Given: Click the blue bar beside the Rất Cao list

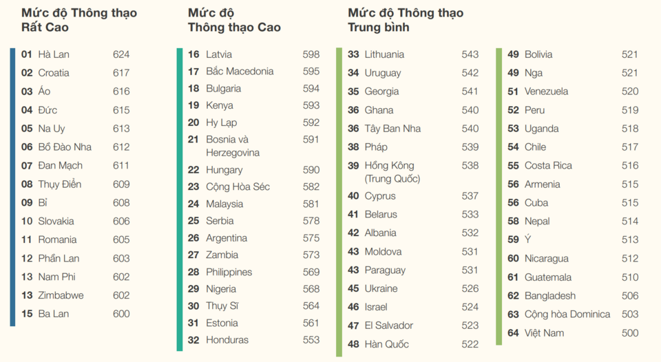Looking at the screenshot, I should click(12, 186).
